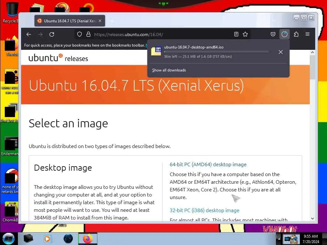The image size is (327, 245).
Task: Show hidden system tray icons arrow
Action: [279, 239]
